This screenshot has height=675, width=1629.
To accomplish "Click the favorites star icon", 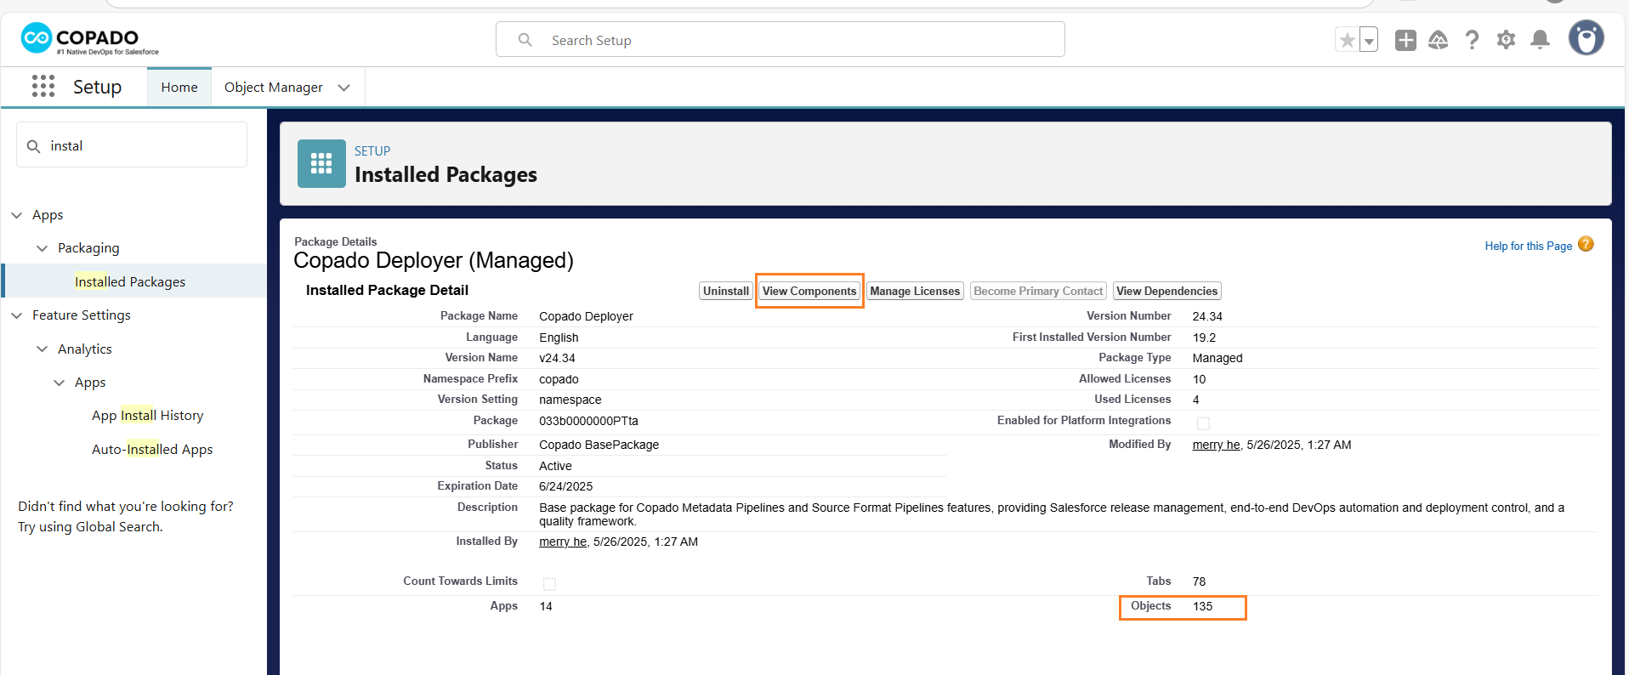I will pos(1347,40).
